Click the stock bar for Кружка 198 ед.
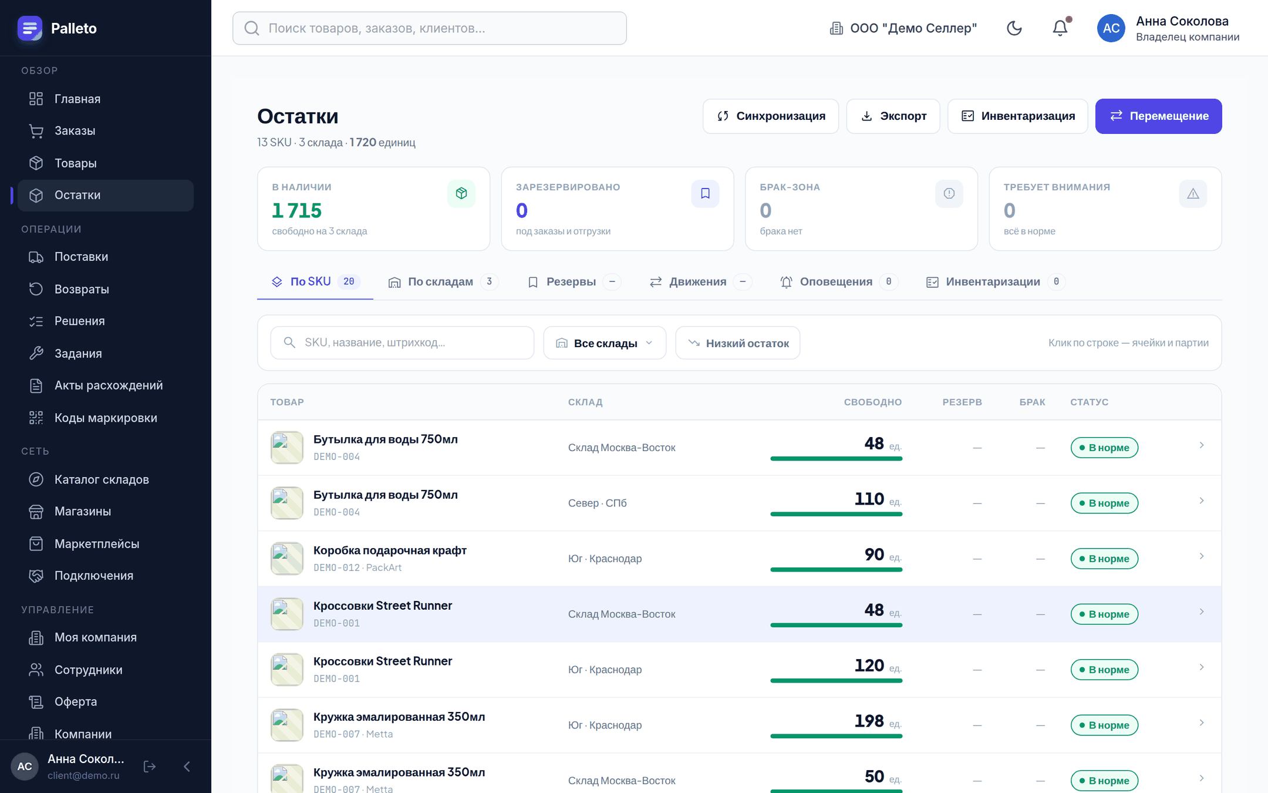 (x=836, y=736)
